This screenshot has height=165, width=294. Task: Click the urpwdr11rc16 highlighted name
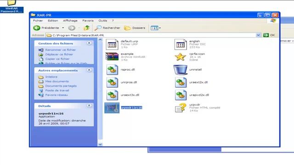tap(132, 108)
